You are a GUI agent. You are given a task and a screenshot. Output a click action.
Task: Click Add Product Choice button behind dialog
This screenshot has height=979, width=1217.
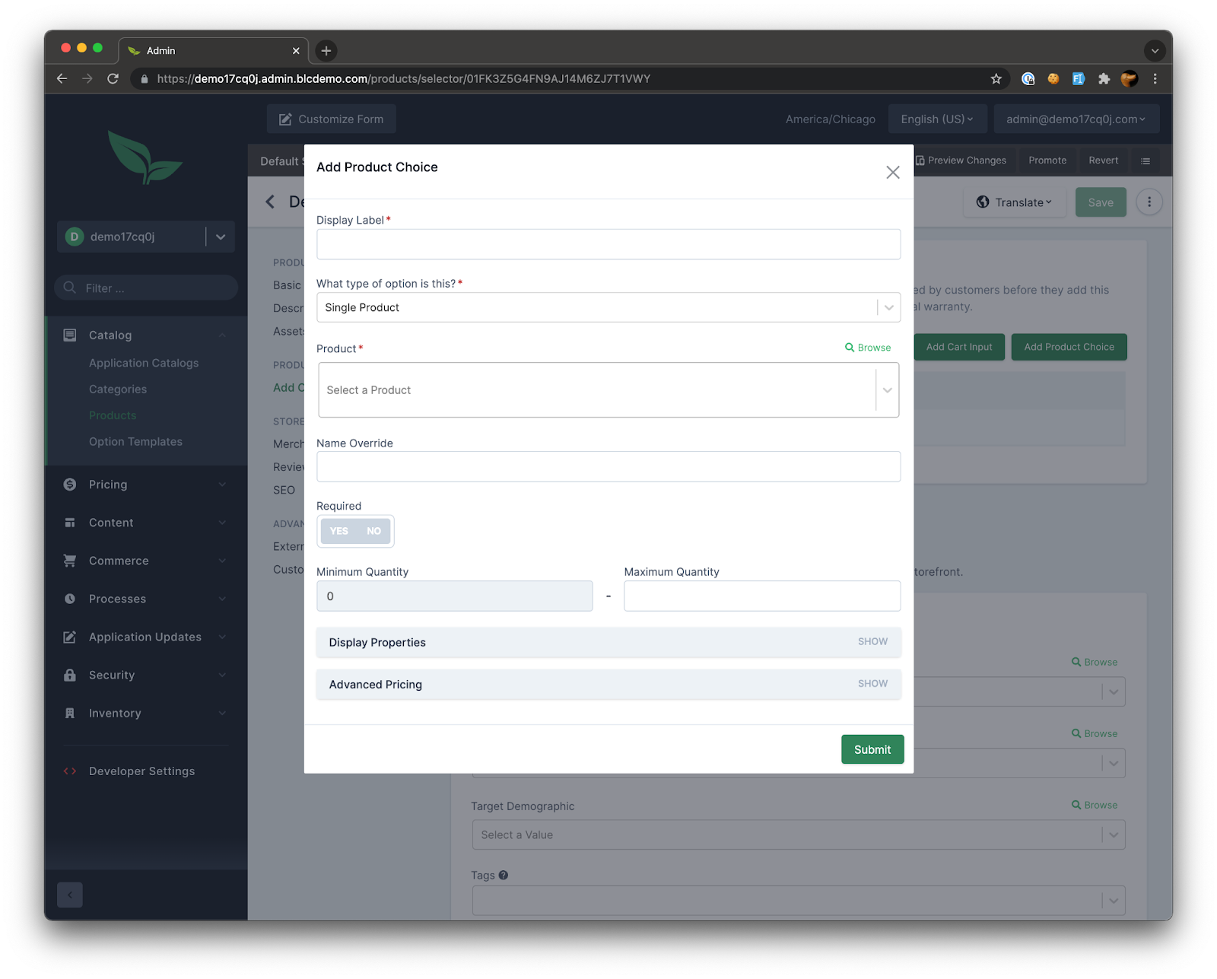1069,347
